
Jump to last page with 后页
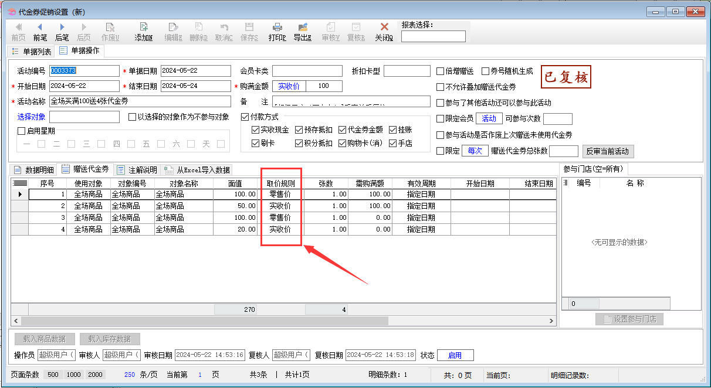click(84, 32)
